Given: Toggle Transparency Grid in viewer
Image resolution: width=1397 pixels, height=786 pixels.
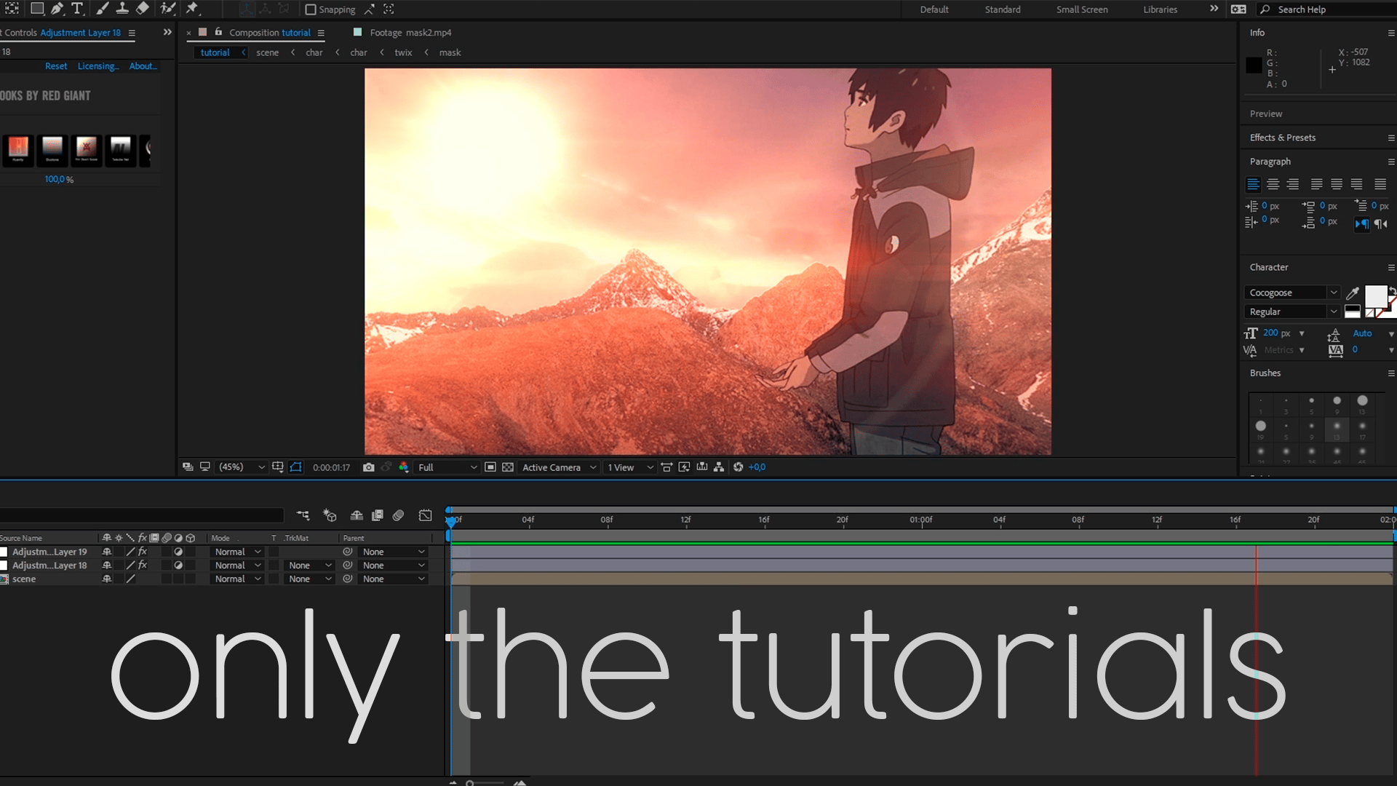Looking at the screenshot, I should point(508,467).
